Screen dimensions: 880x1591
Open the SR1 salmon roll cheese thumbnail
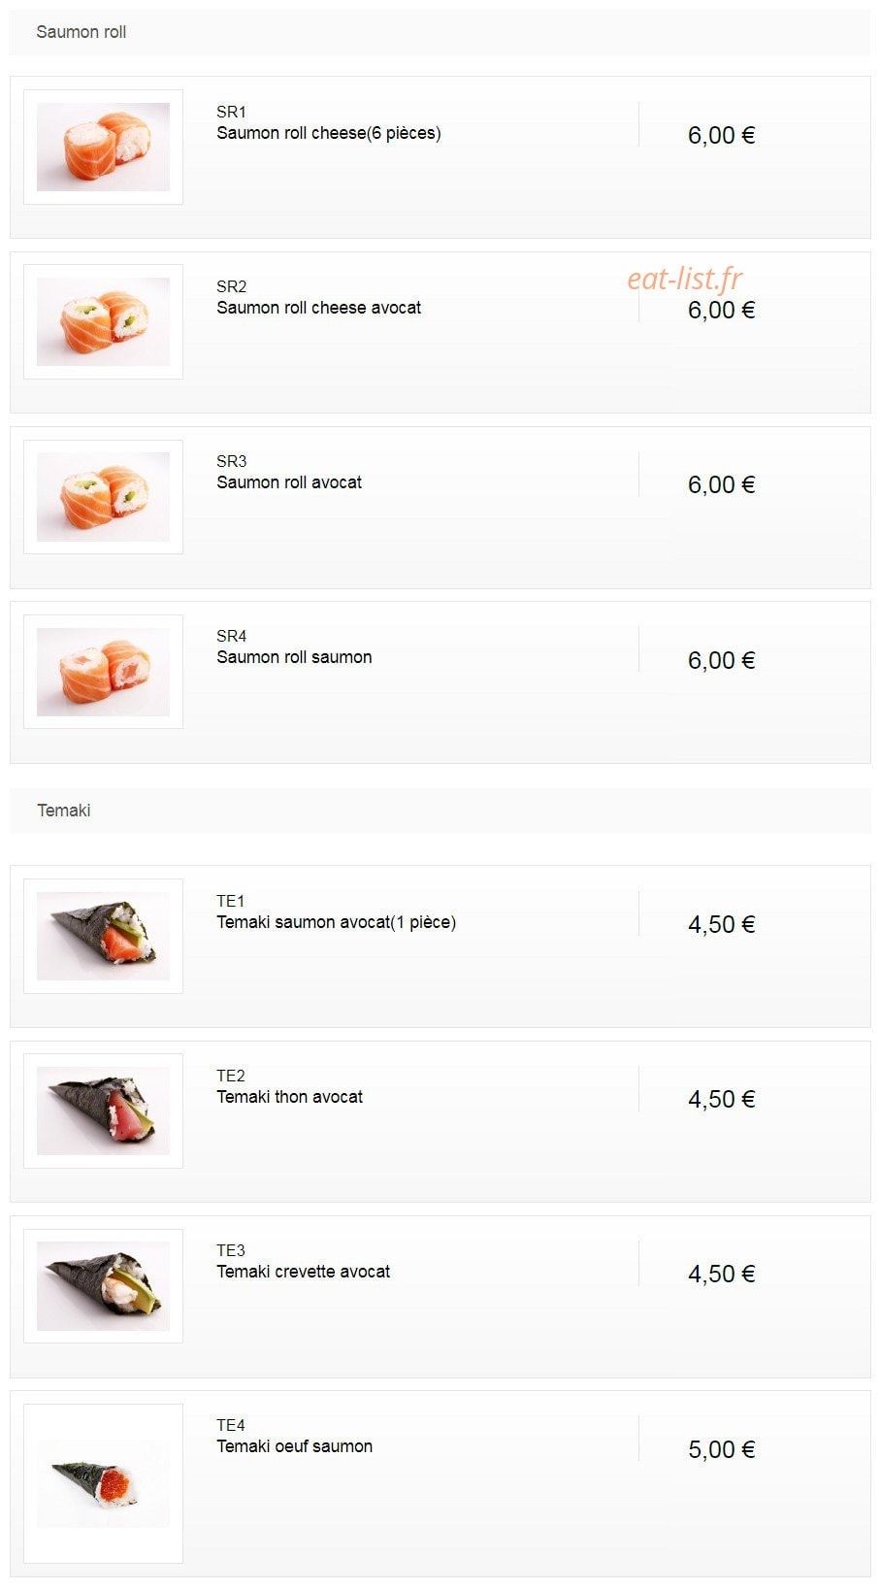(103, 147)
